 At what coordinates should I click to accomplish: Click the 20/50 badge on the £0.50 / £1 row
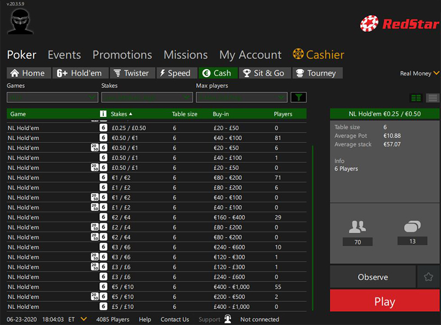(x=95, y=168)
